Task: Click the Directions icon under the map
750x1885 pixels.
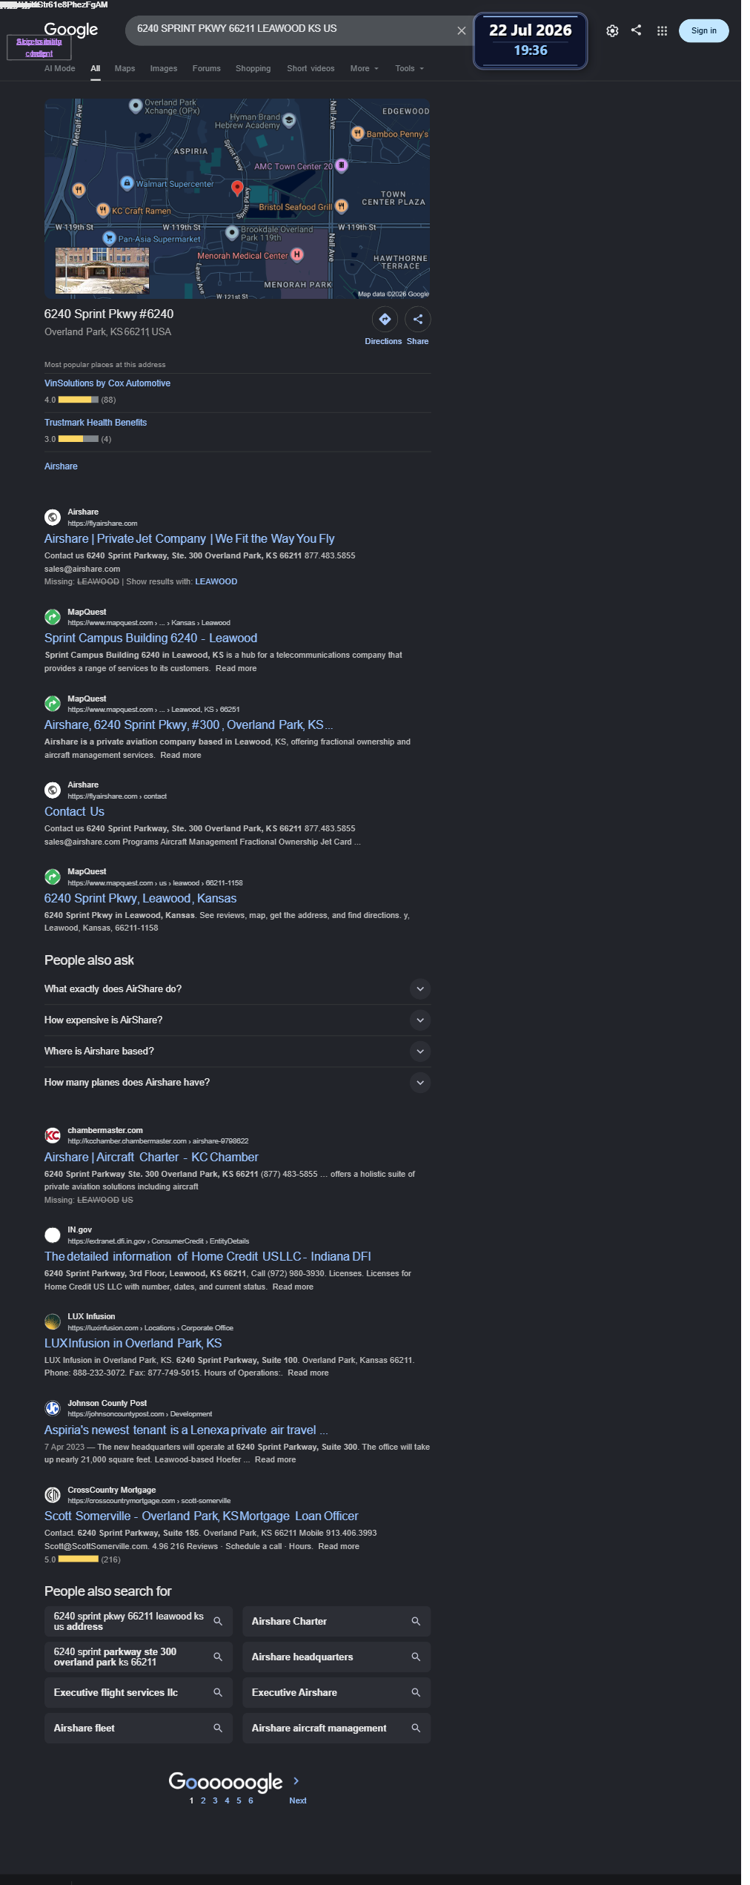Action: [x=385, y=319]
